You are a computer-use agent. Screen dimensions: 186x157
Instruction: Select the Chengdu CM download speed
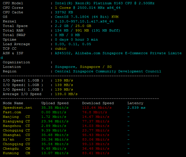click(96, 148)
